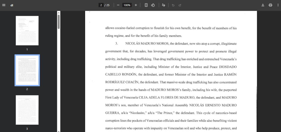Toggle the sidebar with the hamburger menu
Image resolution: width=281 pixels, height=132 pixels.
pos(4,5)
